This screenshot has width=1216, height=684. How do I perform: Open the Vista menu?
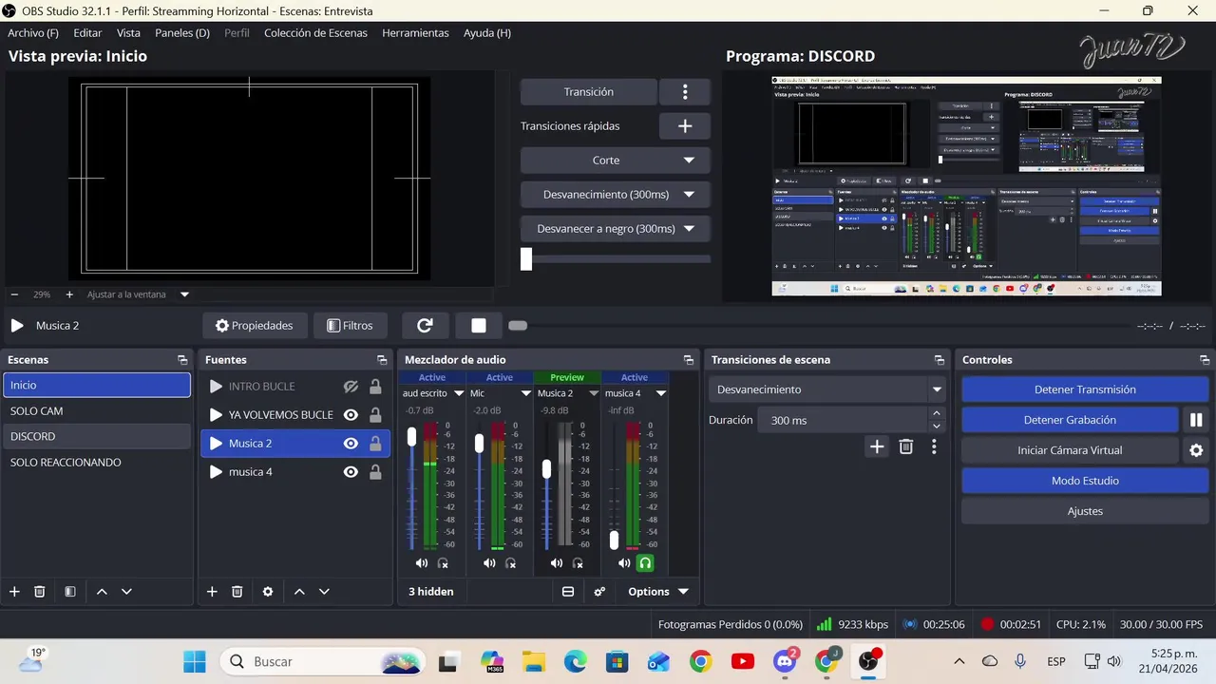(128, 33)
